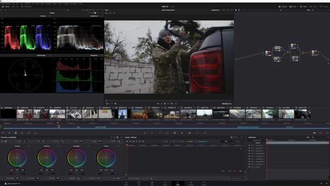
Task: Select the Tracker palette icon
Action: pos(175,133)
